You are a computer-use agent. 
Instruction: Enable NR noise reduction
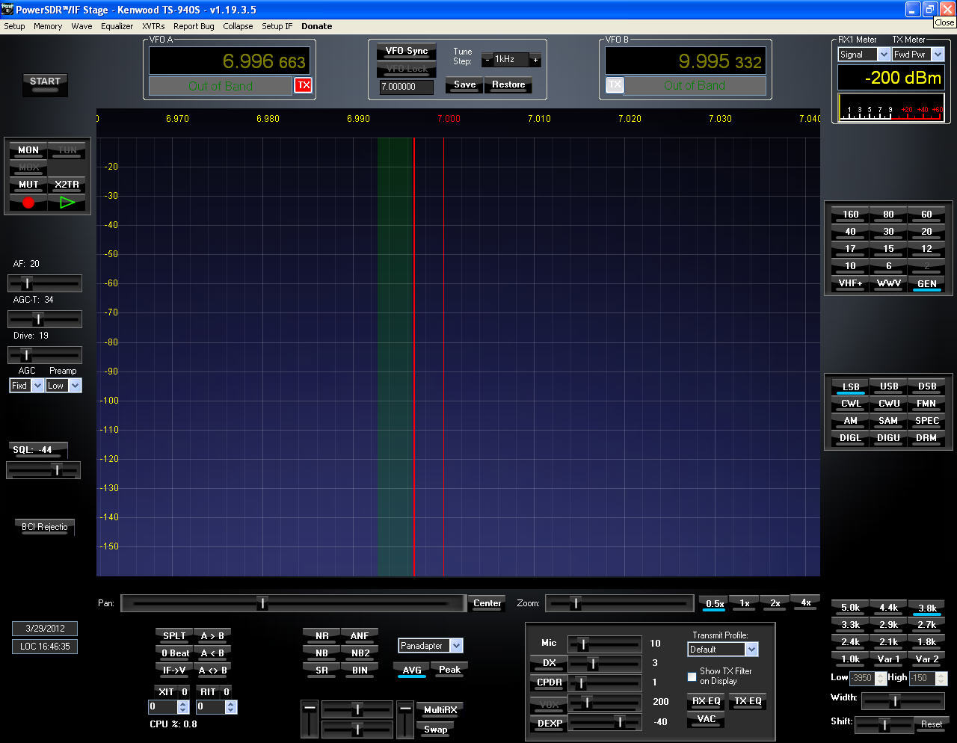pyautogui.click(x=321, y=636)
